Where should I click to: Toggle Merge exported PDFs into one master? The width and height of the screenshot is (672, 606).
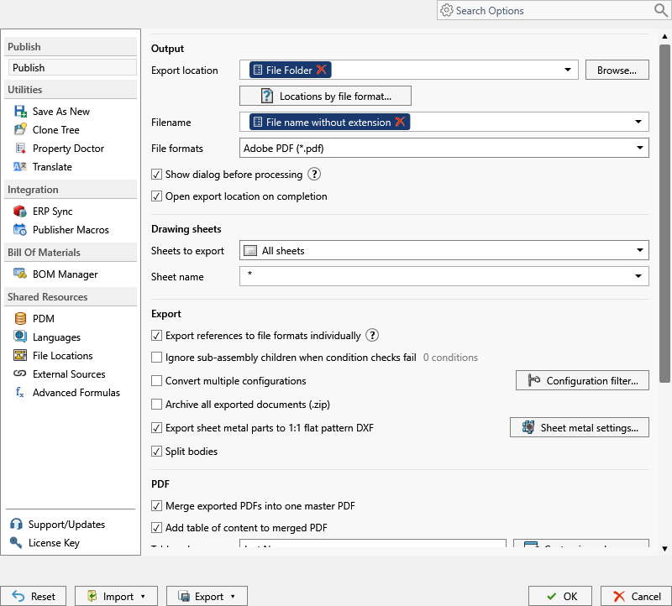(x=156, y=506)
